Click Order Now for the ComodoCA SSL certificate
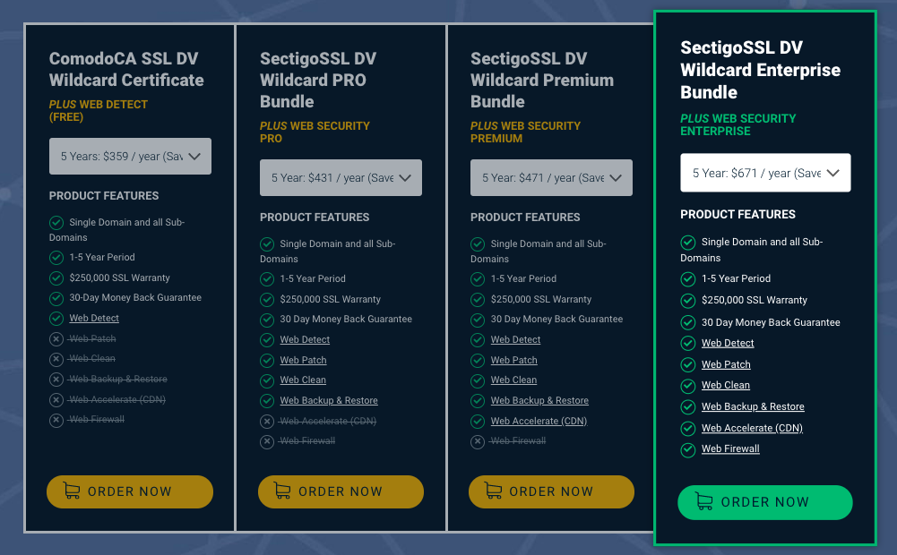This screenshot has height=555, width=897. [x=130, y=491]
